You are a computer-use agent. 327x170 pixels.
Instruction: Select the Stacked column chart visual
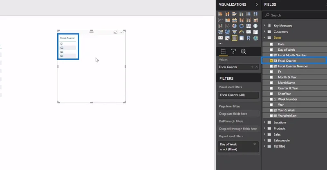pyautogui.click(x=228, y=14)
